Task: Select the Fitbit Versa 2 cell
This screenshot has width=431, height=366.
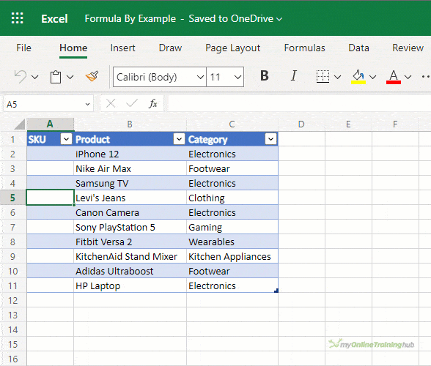Action: point(130,242)
